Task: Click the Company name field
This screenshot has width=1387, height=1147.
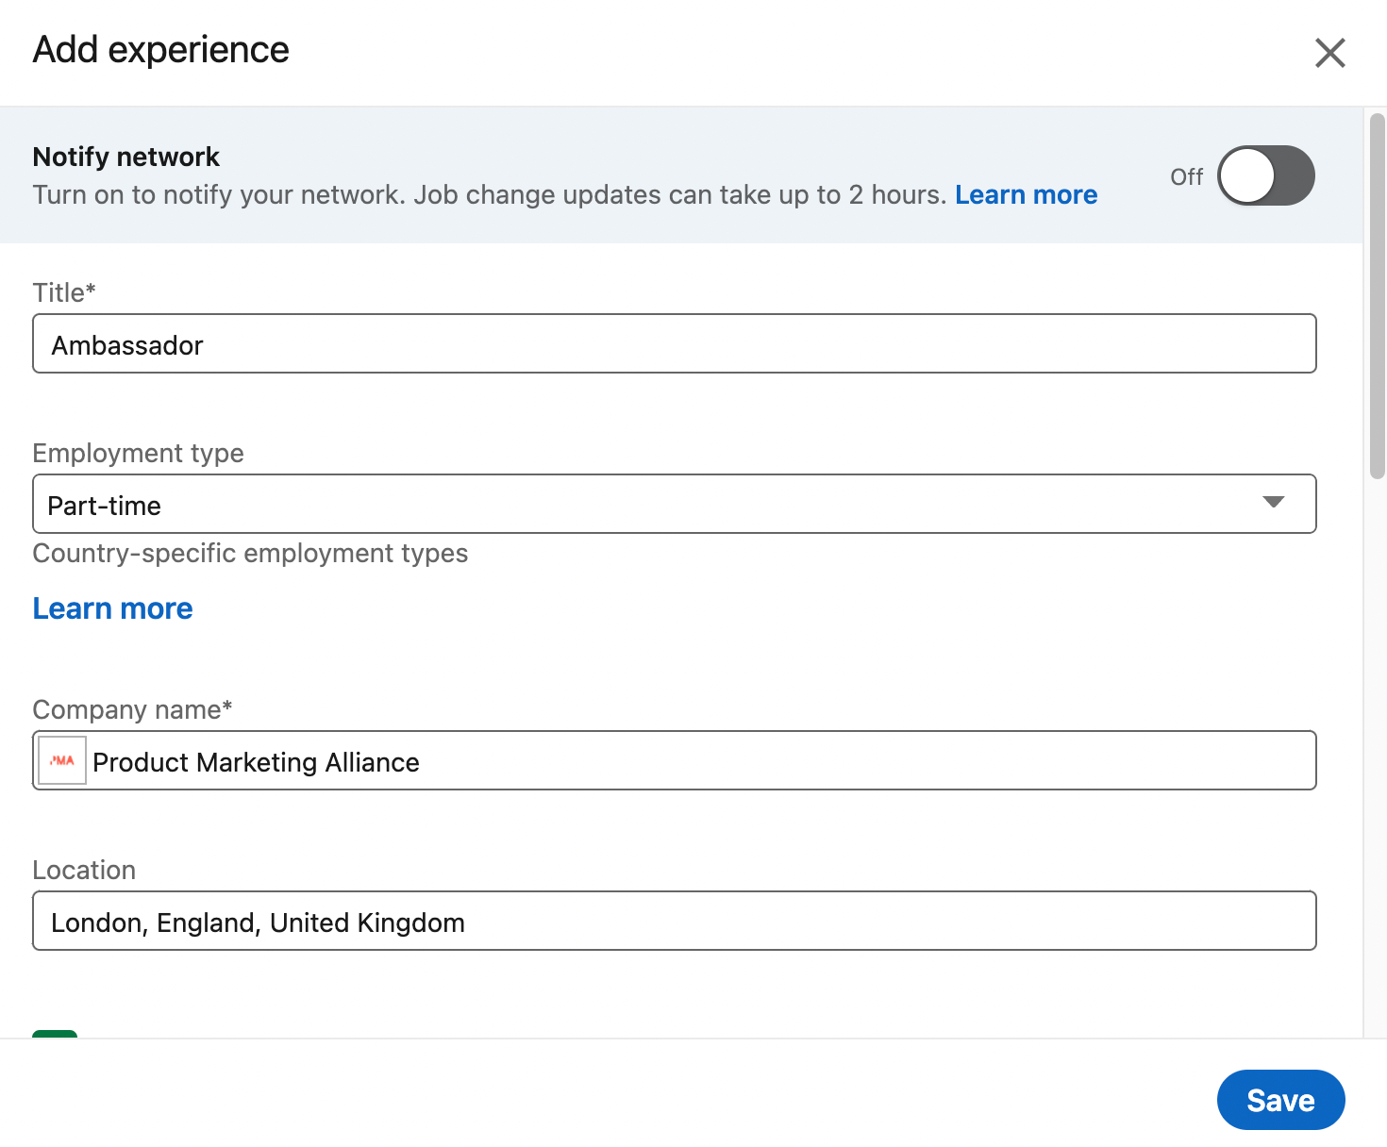Action: click(675, 760)
